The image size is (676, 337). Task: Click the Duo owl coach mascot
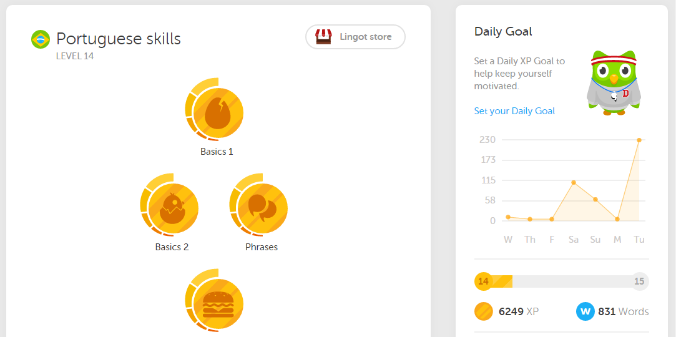tap(614, 82)
